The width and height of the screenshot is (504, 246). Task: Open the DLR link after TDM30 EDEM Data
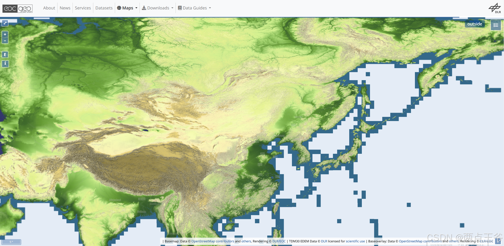point(324,241)
